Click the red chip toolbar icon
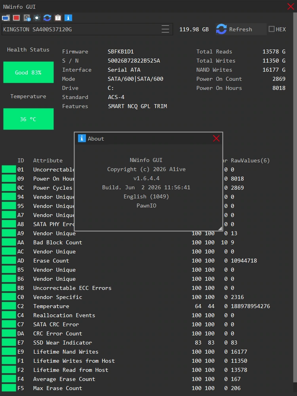This screenshot has height=396, width=297. tap(16, 18)
